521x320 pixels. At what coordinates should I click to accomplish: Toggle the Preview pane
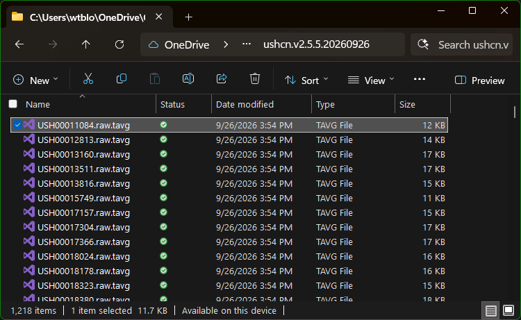tap(479, 81)
